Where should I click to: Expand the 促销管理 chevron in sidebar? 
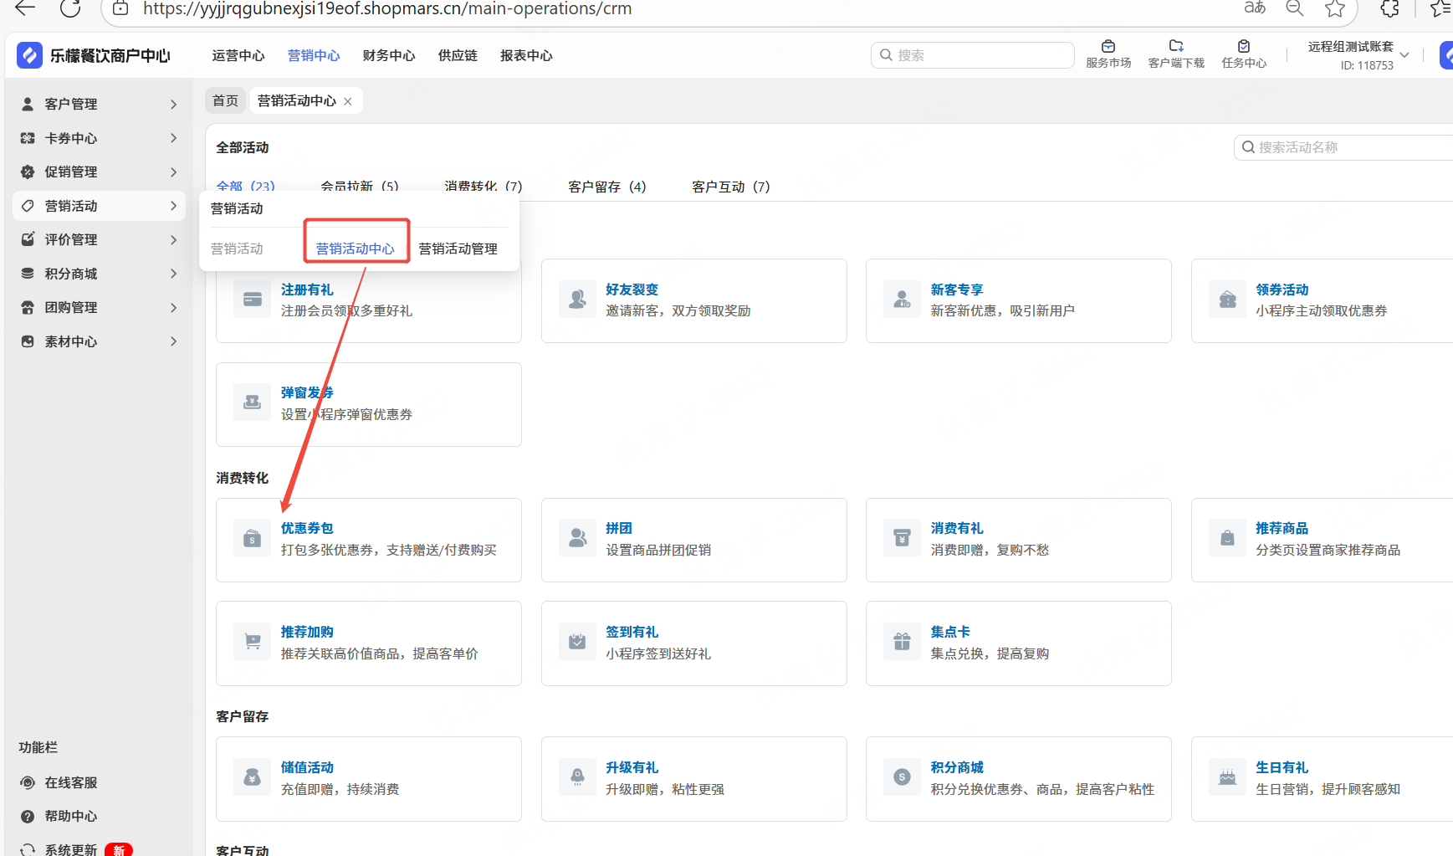click(x=173, y=172)
